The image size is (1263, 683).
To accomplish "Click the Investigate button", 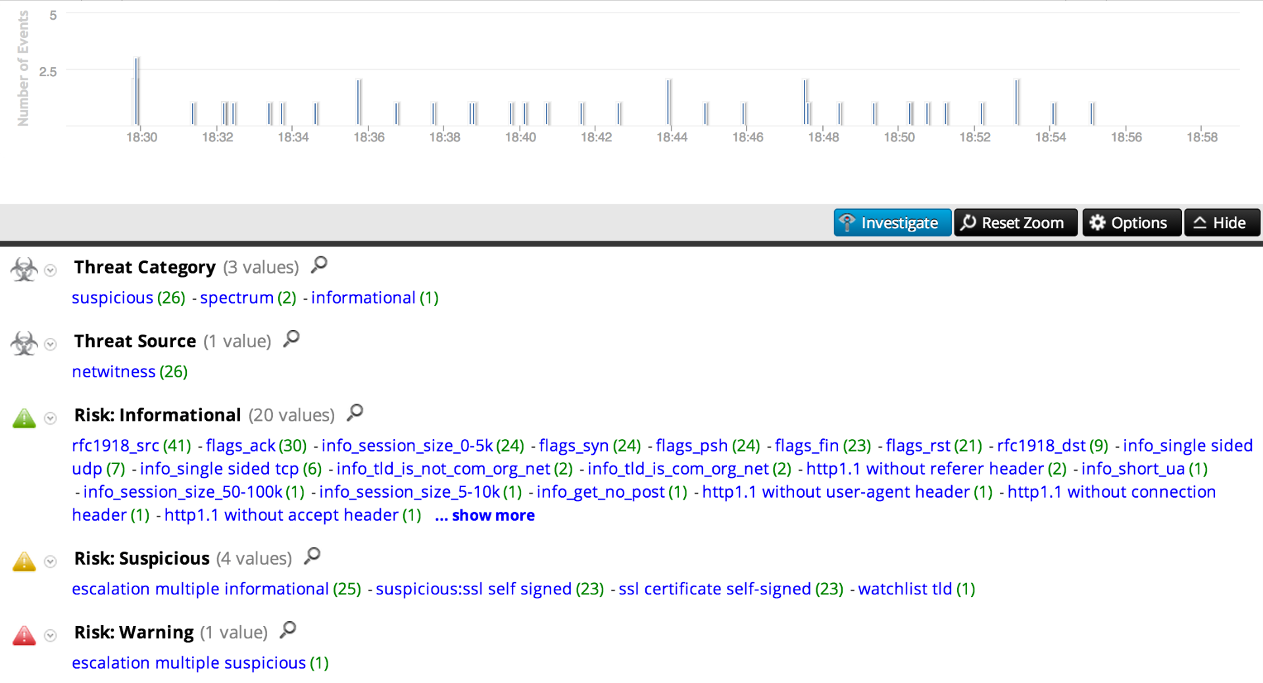I will point(892,222).
